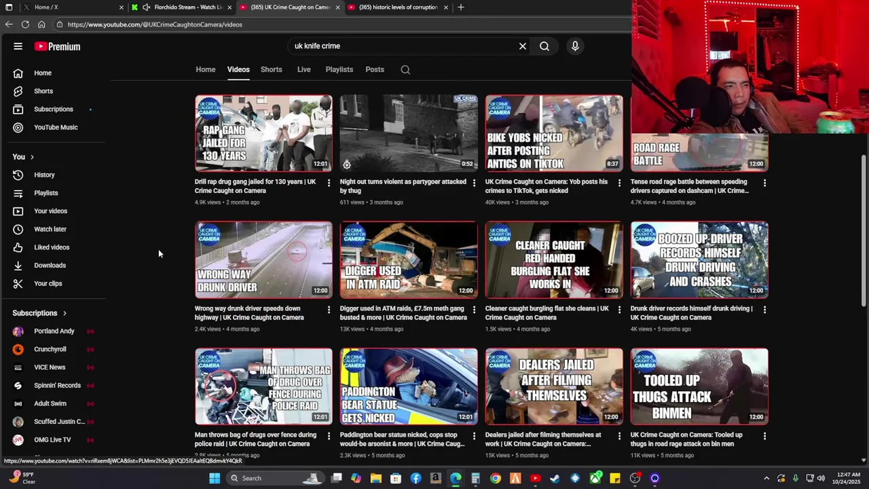Activate voice search microphone
Viewport: 869px width, 489px height.
pyautogui.click(x=575, y=46)
